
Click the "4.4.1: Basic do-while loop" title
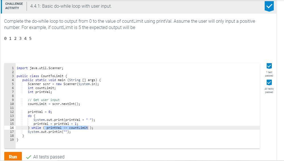(71, 6)
